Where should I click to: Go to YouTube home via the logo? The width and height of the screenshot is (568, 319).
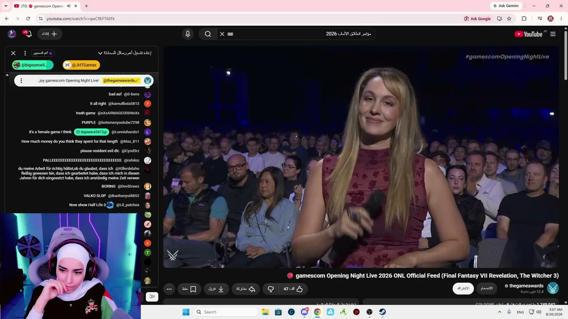pyautogui.click(x=529, y=34)
